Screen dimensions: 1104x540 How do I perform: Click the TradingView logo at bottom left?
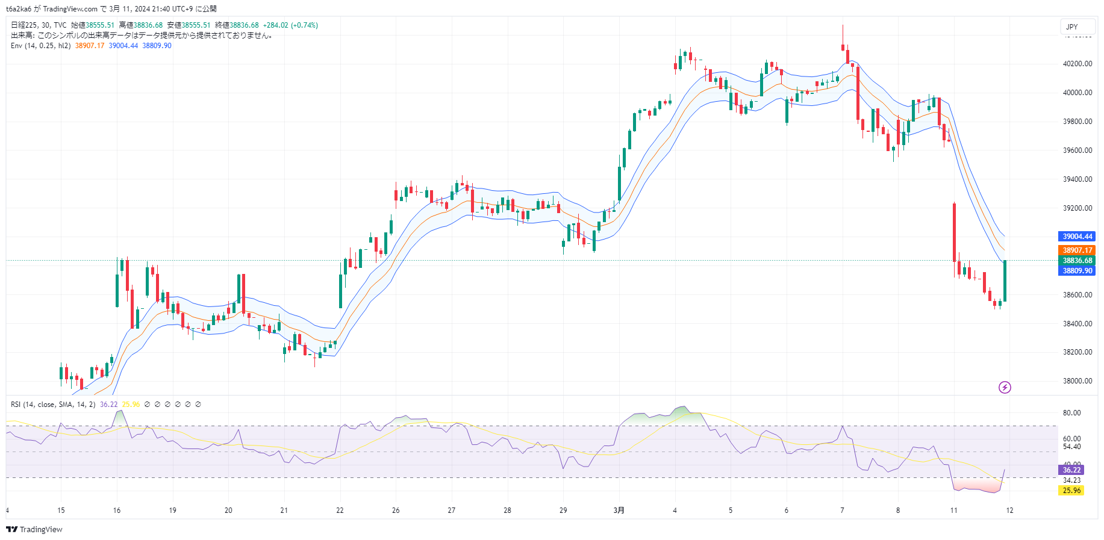tap(34, 530)
